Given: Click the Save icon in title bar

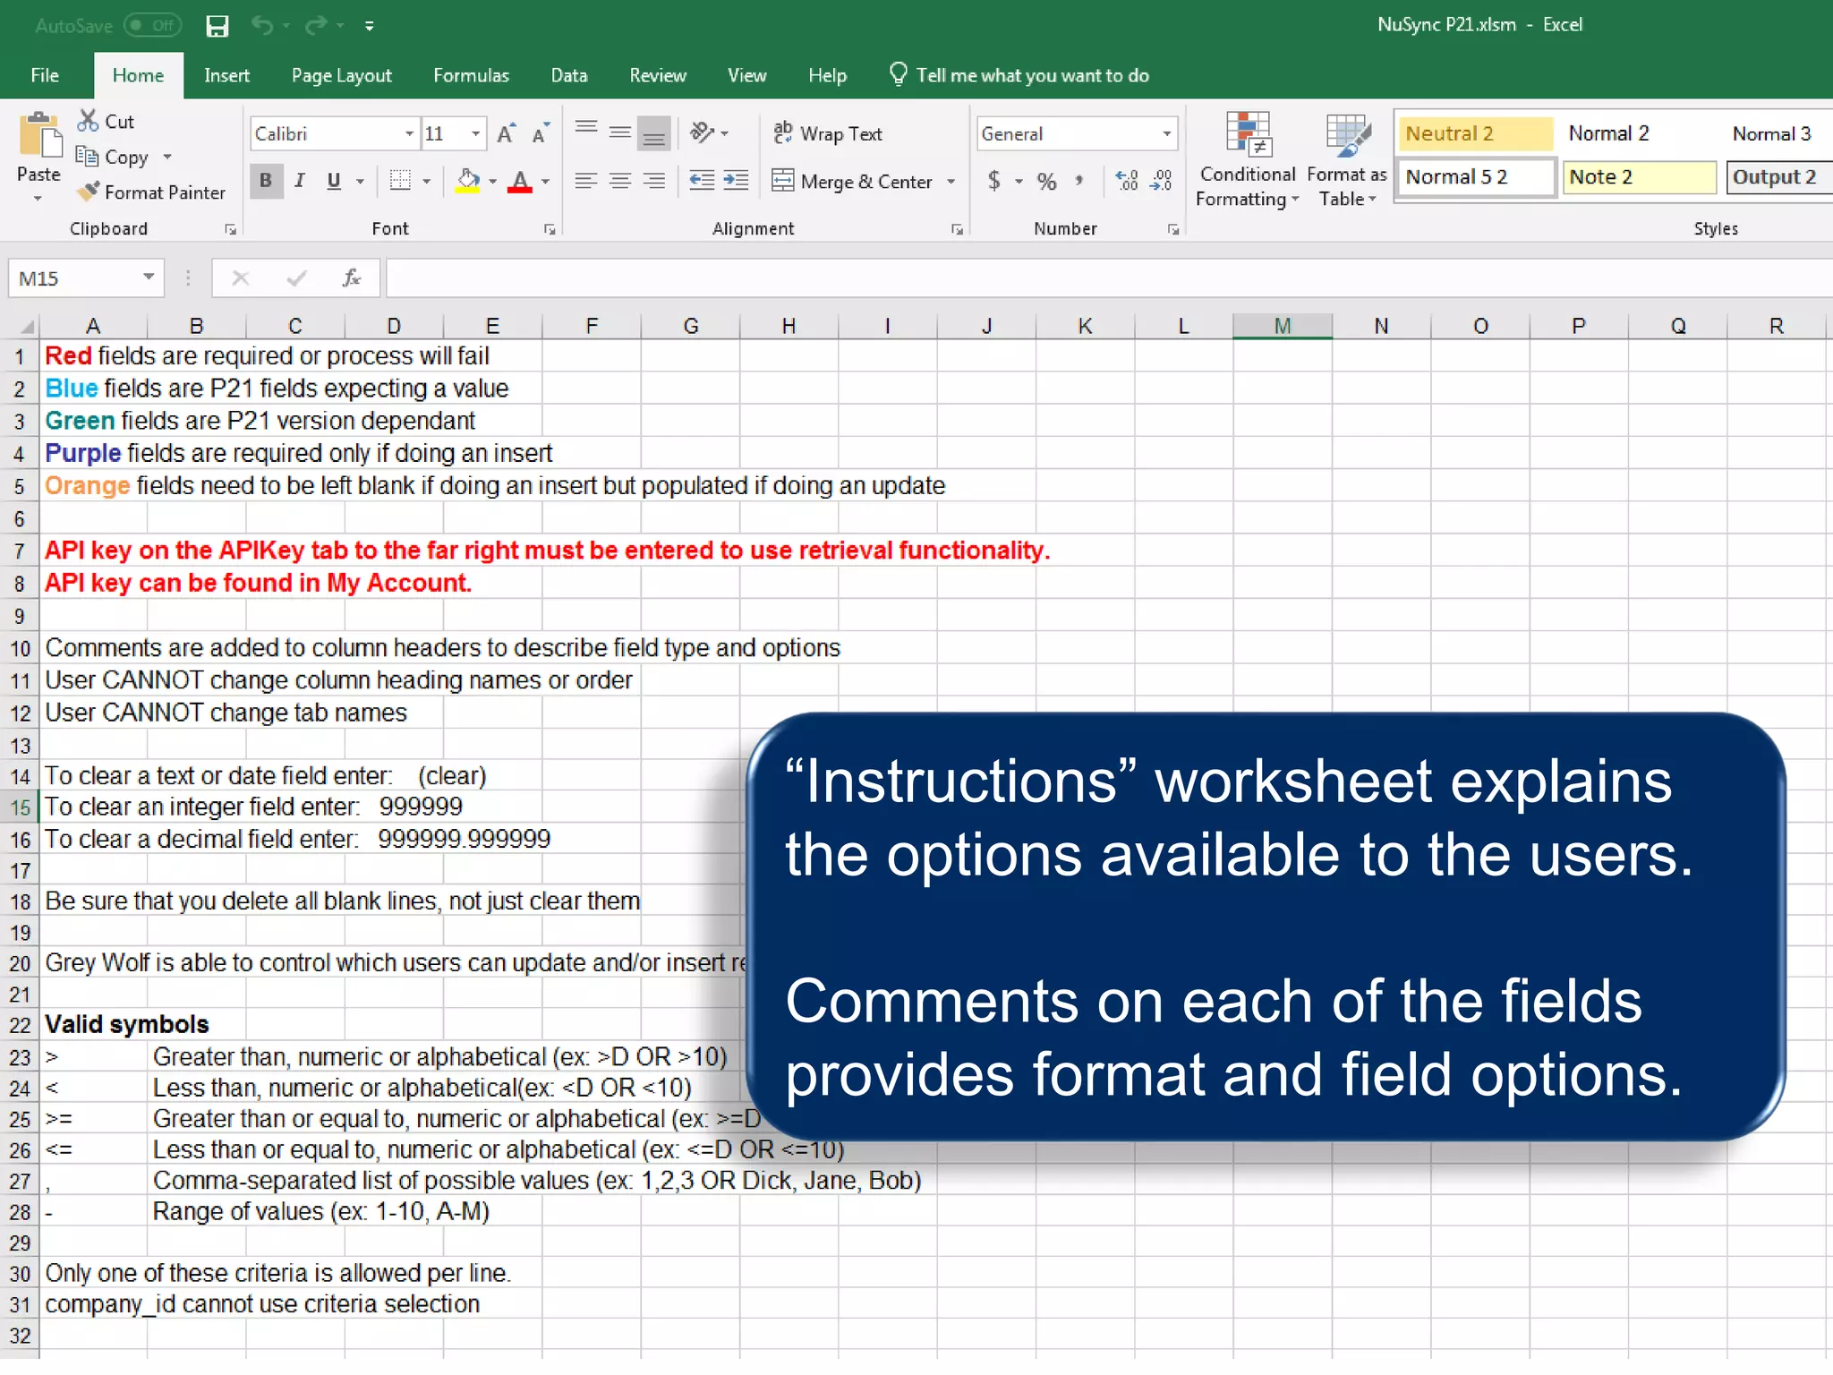Looking at the screenshot, I should pos(217,26).
